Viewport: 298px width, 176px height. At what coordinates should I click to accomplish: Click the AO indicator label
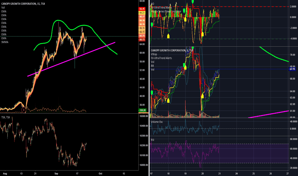point(153,4)
